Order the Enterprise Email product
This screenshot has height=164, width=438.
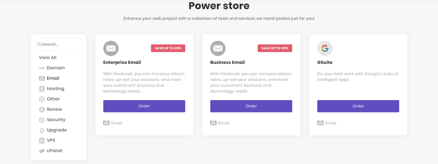[x=144, y=106]
